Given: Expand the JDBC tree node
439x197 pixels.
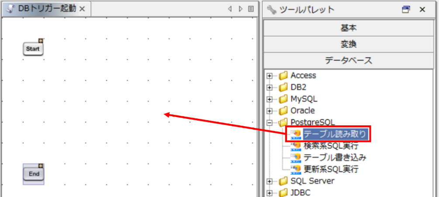Looking at the screenshot, I should [x=270, y=193].
